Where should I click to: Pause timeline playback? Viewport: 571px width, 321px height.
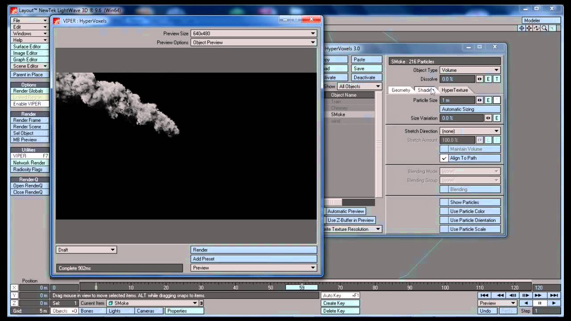[539, 303]
